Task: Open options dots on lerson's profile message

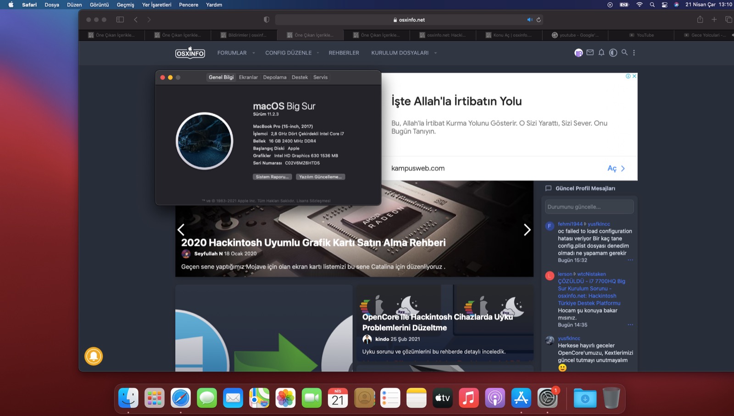Action: point(630,325)
